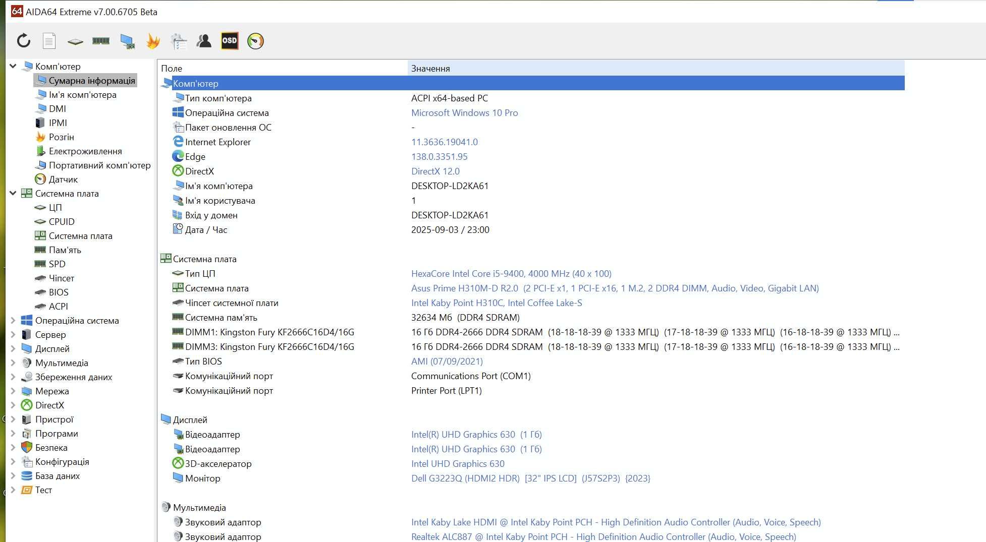Collapse the Комп'ютер tree node

[x=13, y=66]
